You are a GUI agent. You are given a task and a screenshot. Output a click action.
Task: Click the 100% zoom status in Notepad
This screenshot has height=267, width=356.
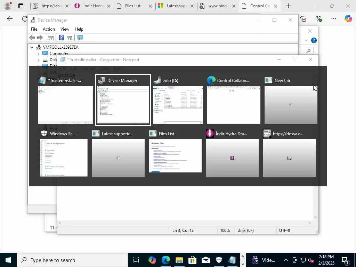coord(225,230)
